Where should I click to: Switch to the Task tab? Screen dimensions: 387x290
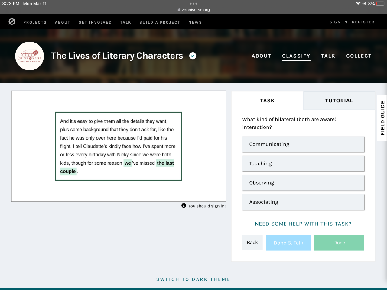pyautogui.click(x=267, y=101)
